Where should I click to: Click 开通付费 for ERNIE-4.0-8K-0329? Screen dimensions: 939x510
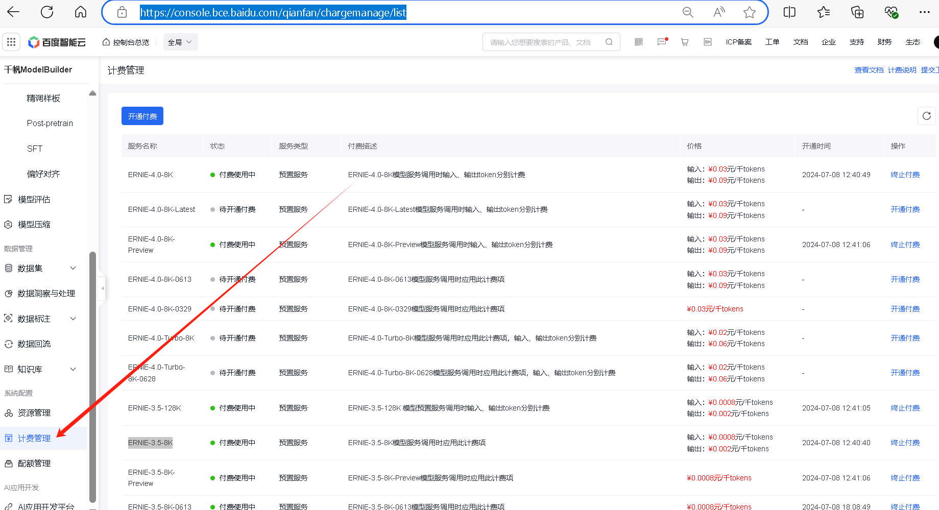(905, 309)
